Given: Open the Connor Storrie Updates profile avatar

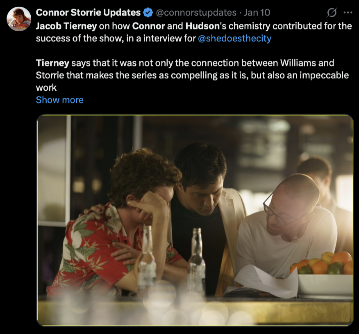Looking at the screenshot, I should pos(19,19).
